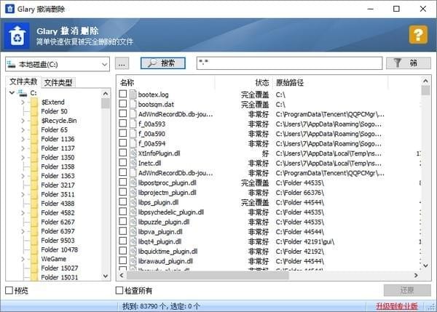Click the *.* filename filter input field
This screenshot has width=437, height=312.
pyautogui.click(x=289, y=63)
